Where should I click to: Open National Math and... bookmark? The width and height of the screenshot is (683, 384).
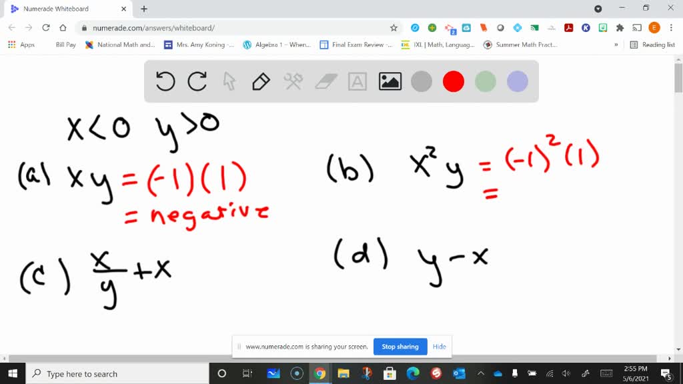pos(120,45)
